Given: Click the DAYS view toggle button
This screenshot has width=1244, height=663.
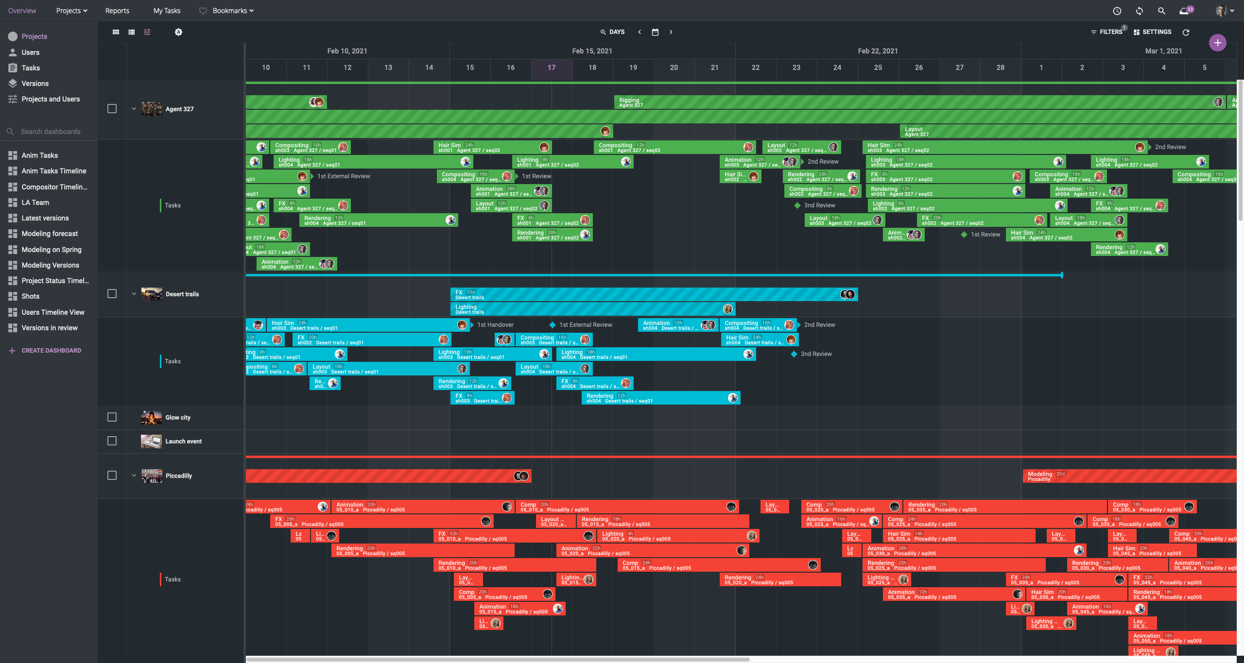Looking at the screenshot, I should point(617,31).
